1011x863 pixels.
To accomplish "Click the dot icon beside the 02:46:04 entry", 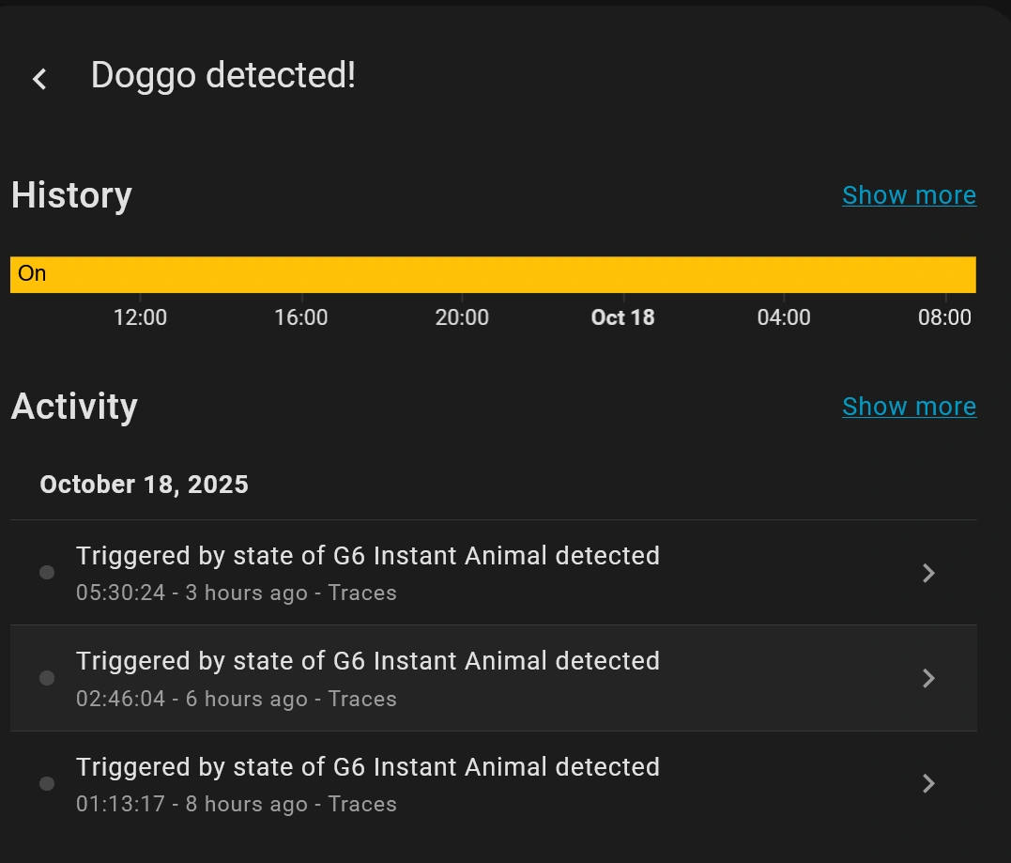I will click(x=47, y=678).
